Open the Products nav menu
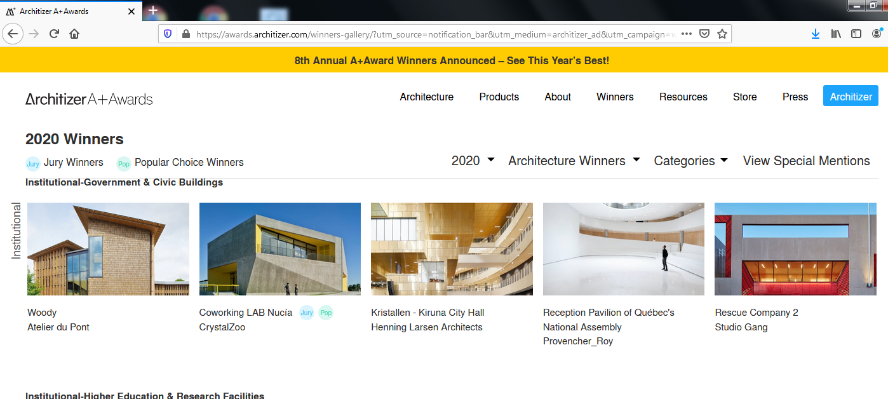The image size is (888, 399). tap(499, 97)
